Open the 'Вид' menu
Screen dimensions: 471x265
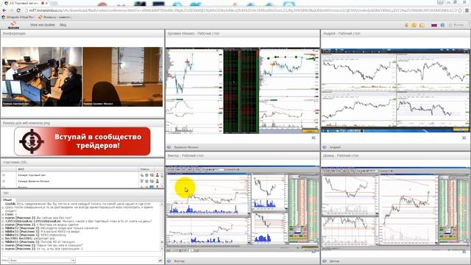pos(63,25)
